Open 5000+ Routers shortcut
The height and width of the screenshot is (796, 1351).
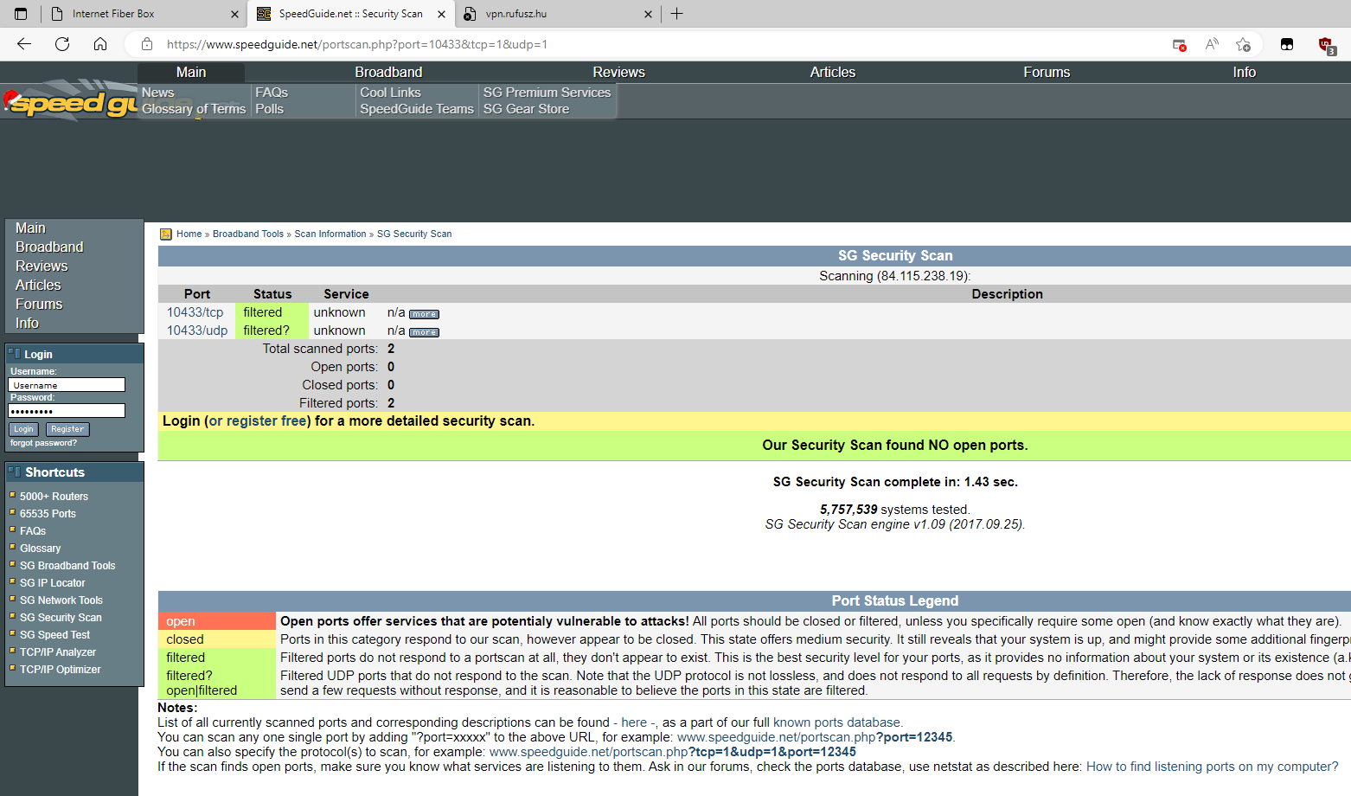point(54,497)
